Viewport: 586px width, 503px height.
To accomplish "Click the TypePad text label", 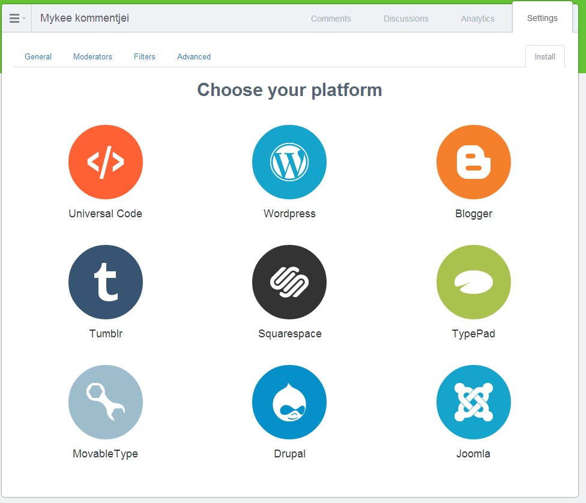I will (x=473, y=334).
